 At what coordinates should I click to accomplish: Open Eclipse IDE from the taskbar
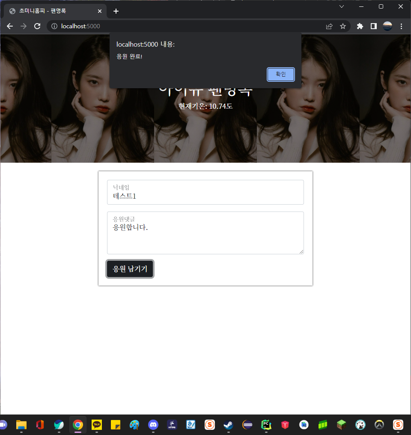(x=247, y=424)
